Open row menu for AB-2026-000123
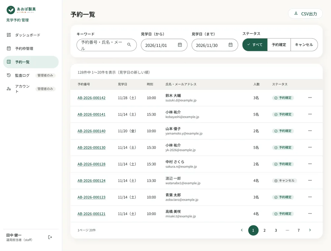Viewport: 331px width, 251px height. 310,197
